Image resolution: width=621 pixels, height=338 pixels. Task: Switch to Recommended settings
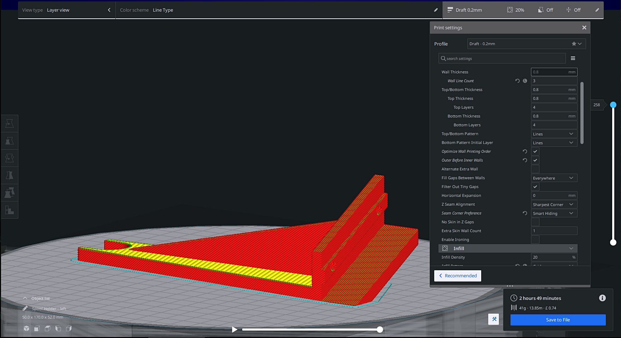(x=458, y=276)
